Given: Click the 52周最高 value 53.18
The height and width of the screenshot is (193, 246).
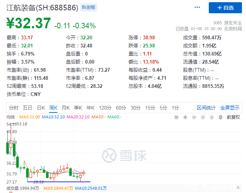Looking at the screenshot, I should pyautogui.click(x=37, y=86).
